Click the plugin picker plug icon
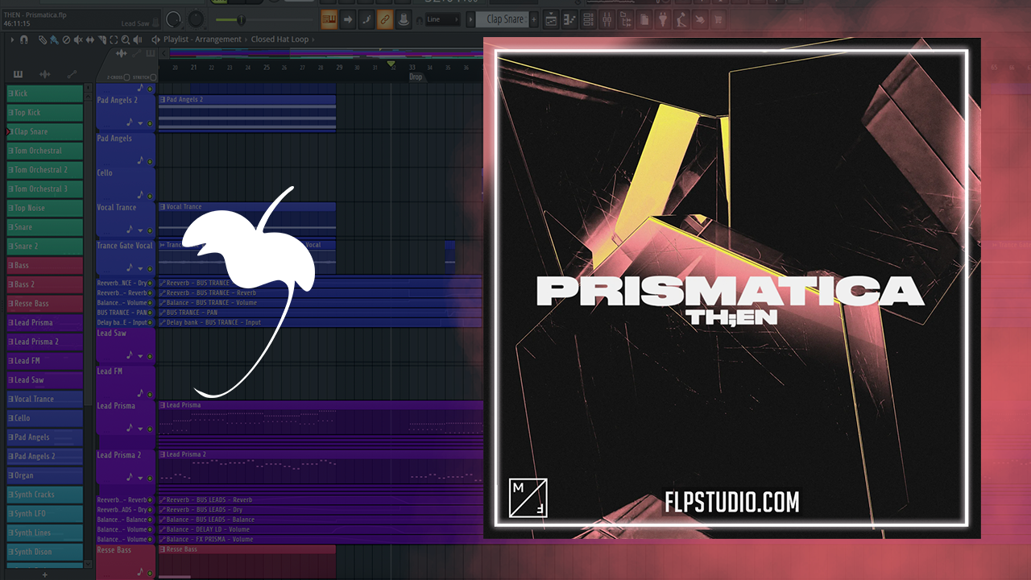 (x=662, y=19)
